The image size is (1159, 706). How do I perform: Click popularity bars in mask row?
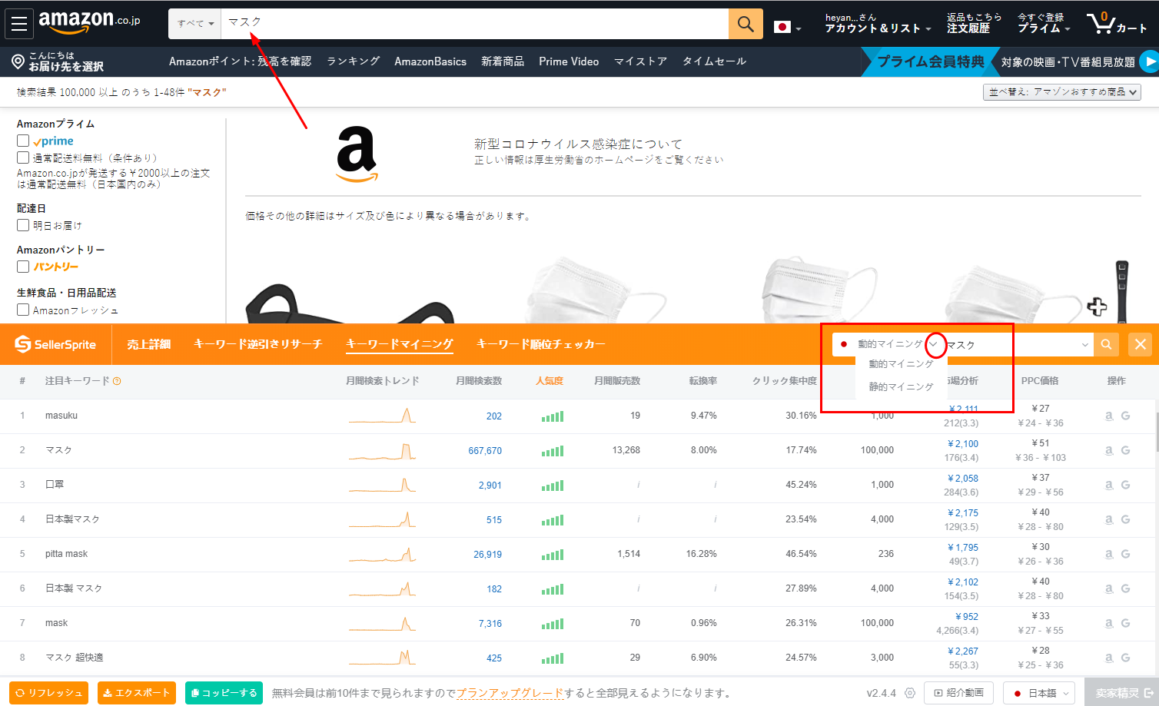coord(552,624)
